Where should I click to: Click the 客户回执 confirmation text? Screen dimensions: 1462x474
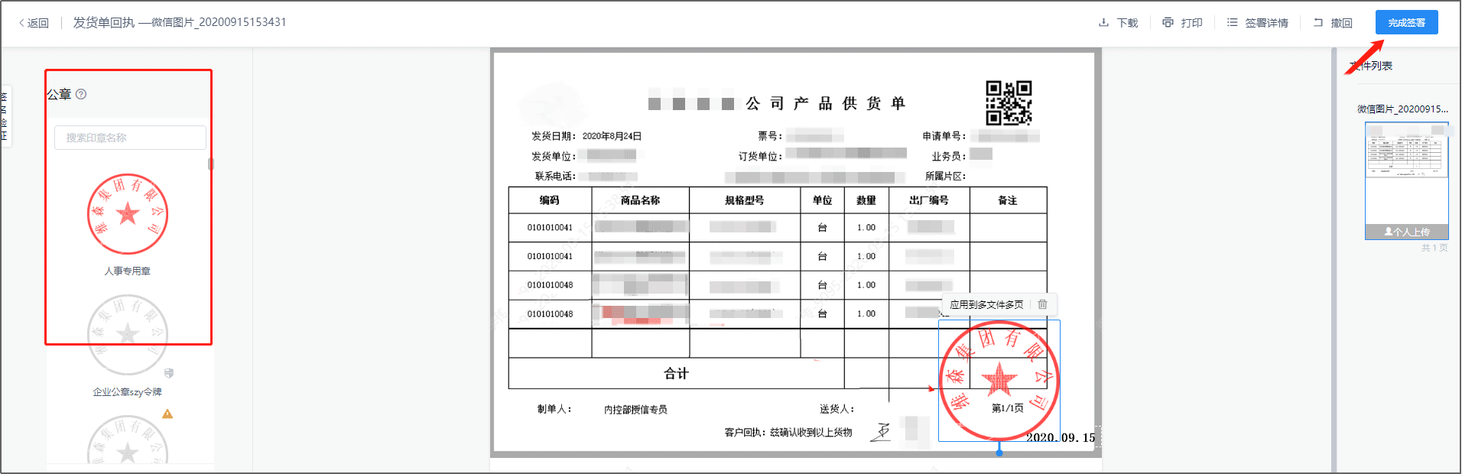[x=788, y=433]
